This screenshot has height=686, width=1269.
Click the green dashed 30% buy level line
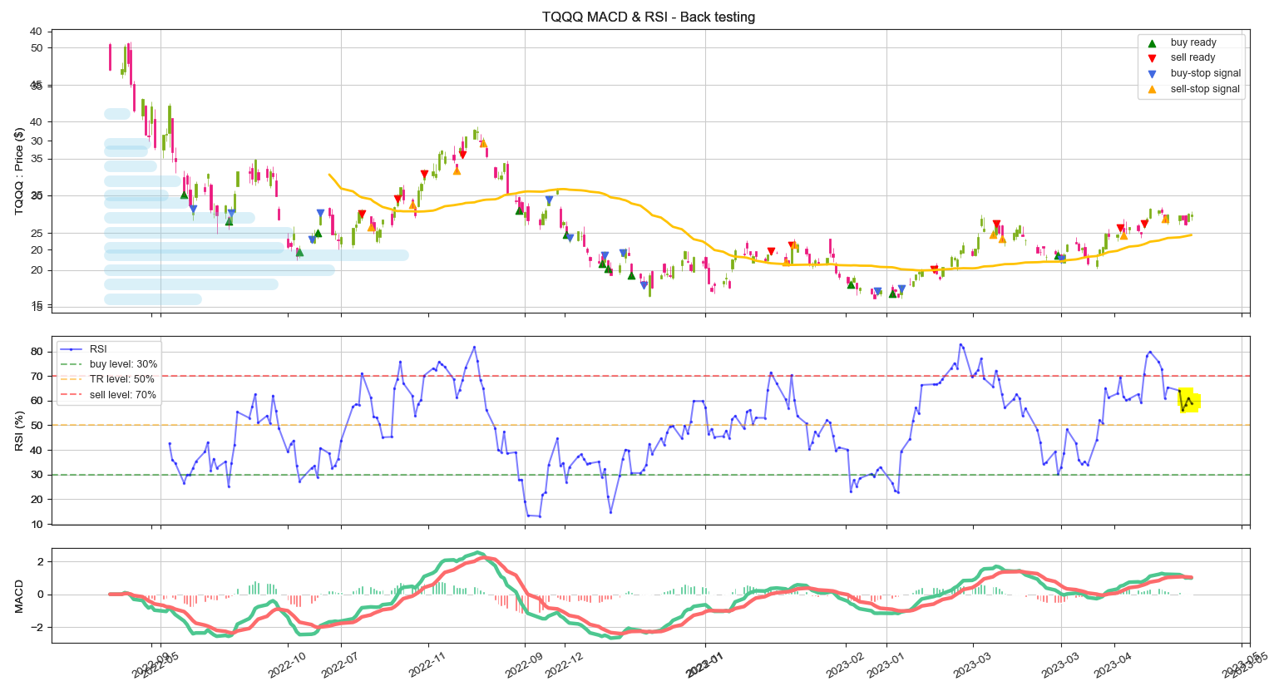coord(650,475)
